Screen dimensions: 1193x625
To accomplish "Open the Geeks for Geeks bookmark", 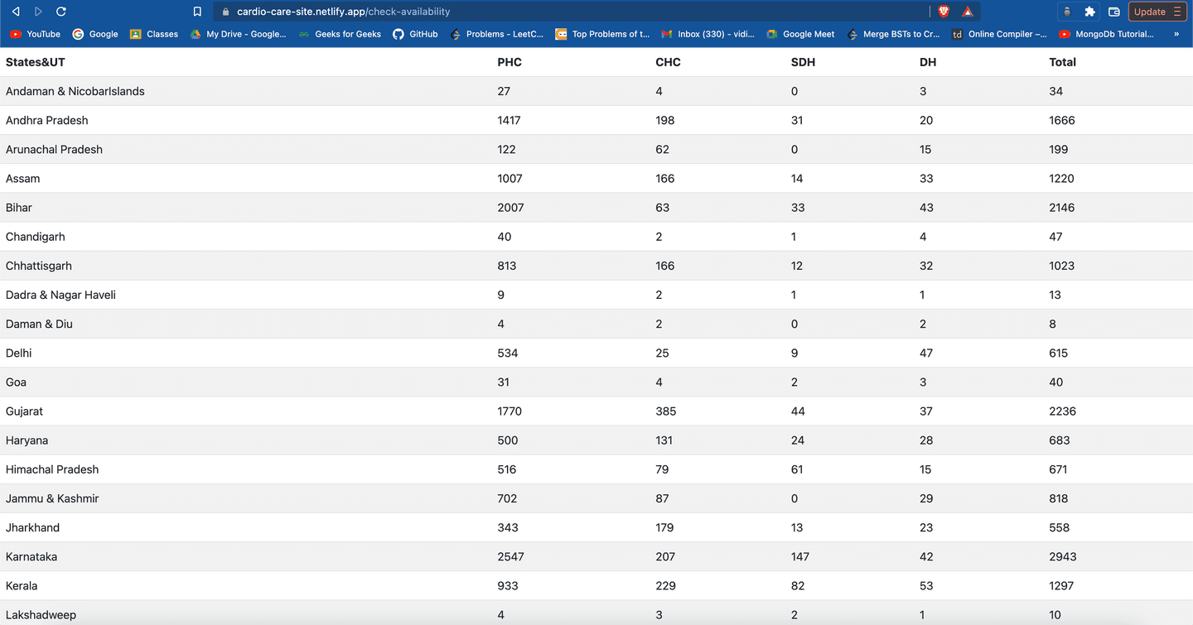I will [340, 34].
